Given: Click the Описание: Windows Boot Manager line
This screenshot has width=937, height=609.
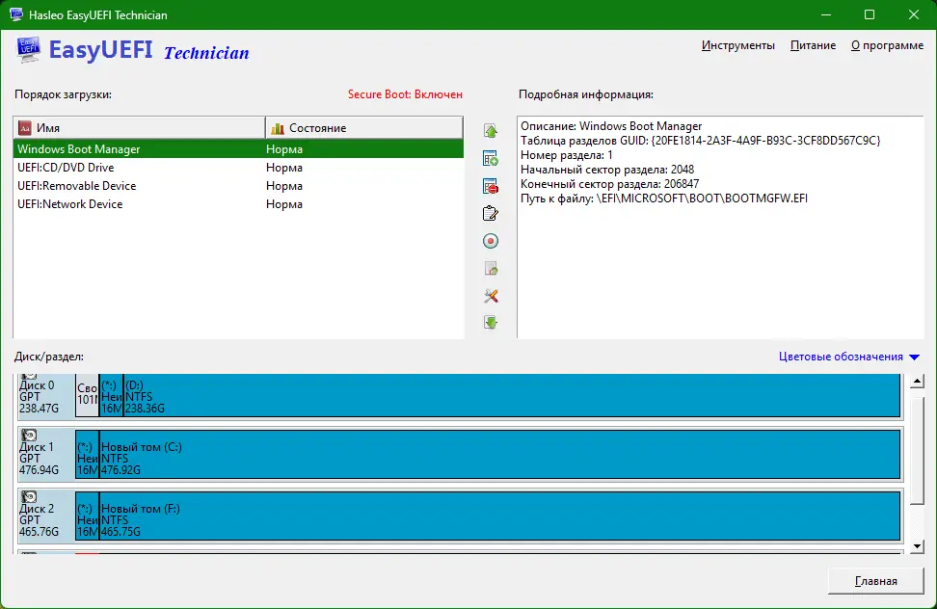Looking at the screenshot, I should tap(611, 126).
